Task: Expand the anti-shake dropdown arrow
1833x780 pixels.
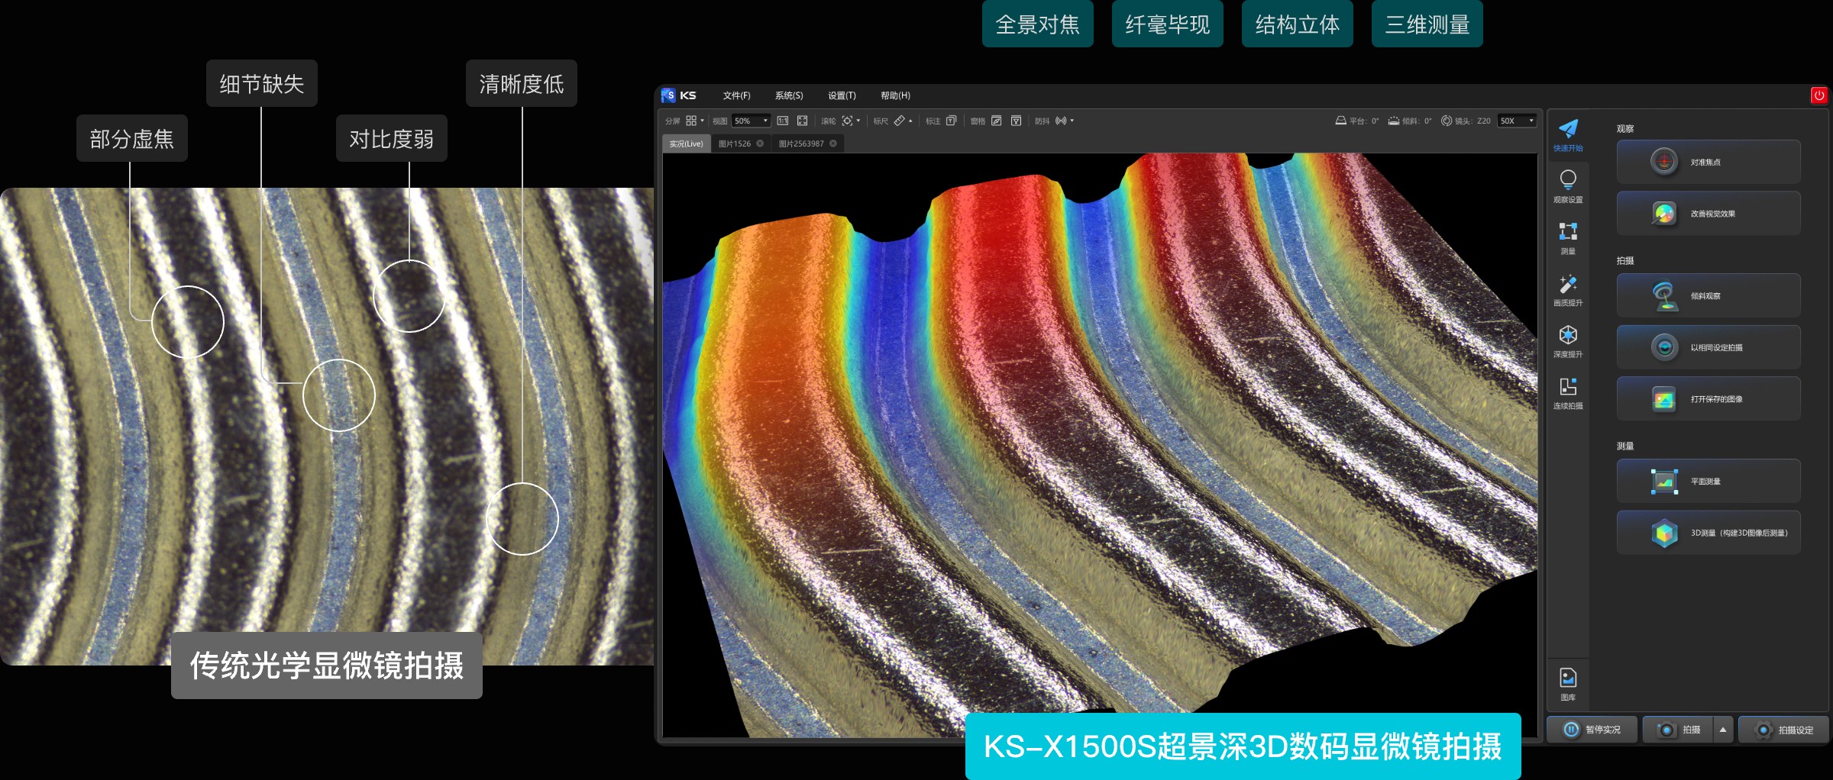Action: pos(1072,121)
